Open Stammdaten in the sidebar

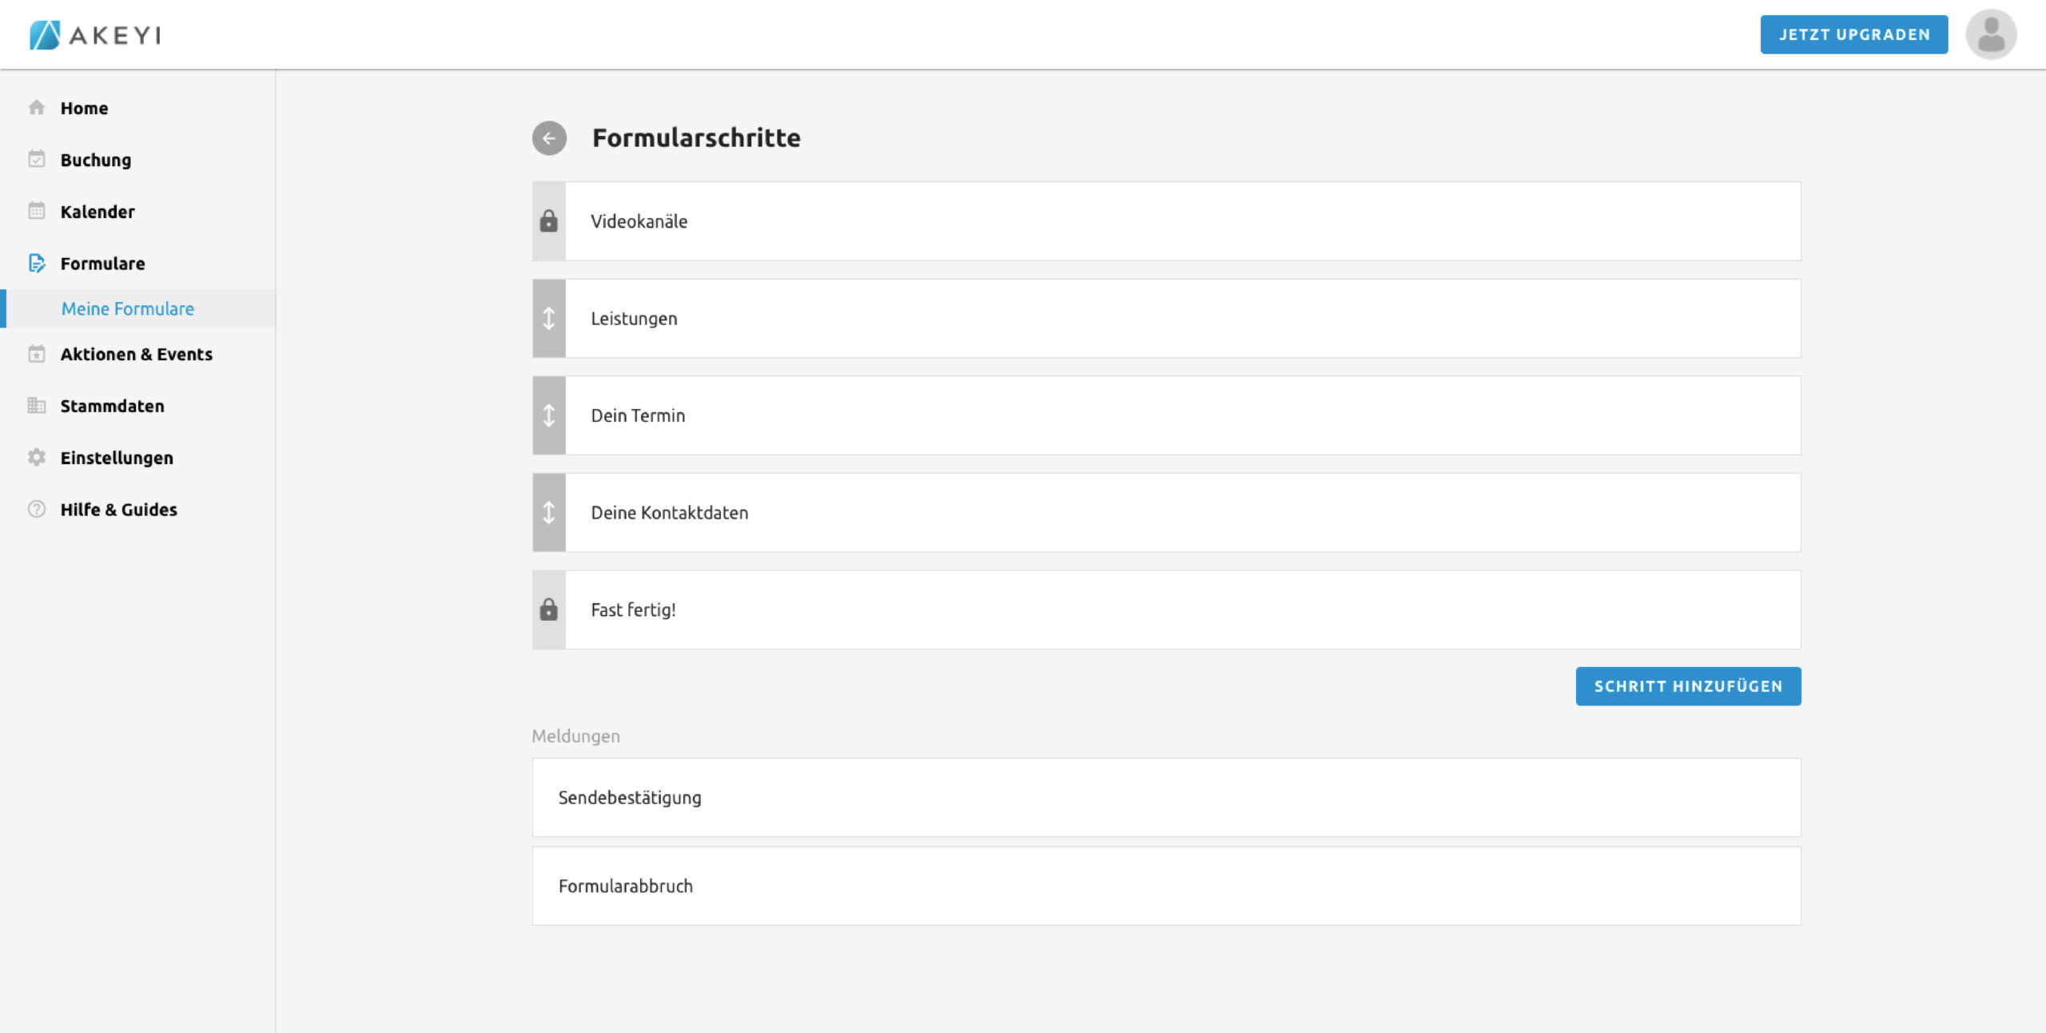point(112,406)
